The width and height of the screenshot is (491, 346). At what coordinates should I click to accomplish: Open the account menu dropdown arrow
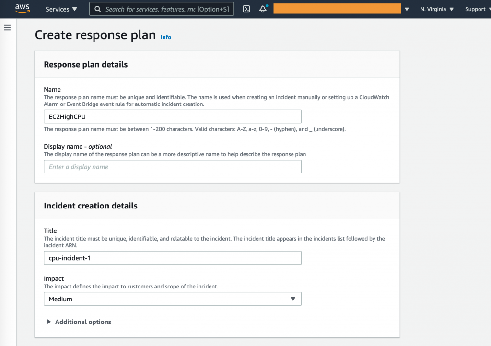pyautogui.click(x=407, y=9)
